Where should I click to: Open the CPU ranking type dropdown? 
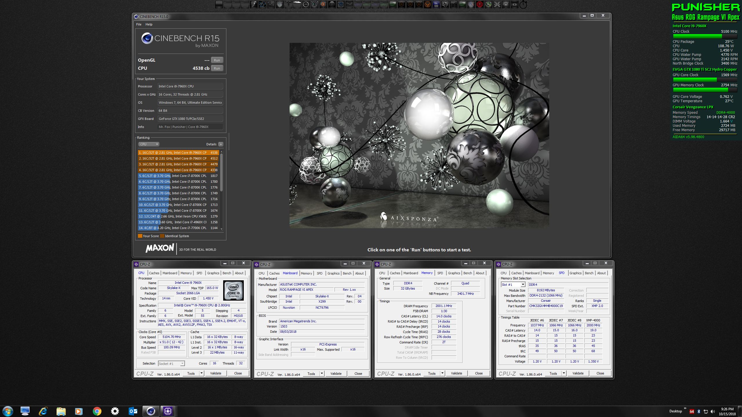(149, 144)
